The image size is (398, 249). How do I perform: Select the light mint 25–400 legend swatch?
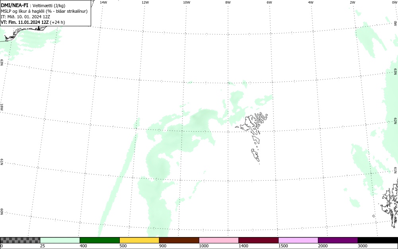pos(60,240)
